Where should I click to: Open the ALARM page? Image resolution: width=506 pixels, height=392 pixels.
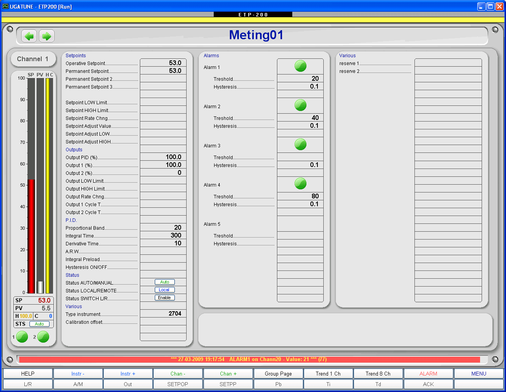429,374
